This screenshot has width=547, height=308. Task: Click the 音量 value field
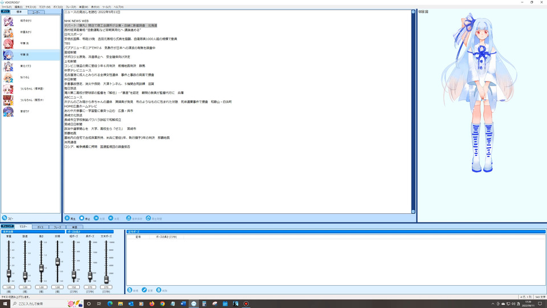[9, 287]
